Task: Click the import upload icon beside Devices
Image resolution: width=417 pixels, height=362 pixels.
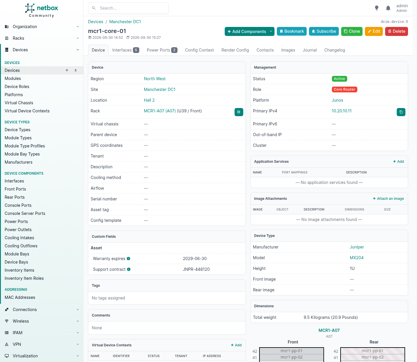Action: (76, 70)
